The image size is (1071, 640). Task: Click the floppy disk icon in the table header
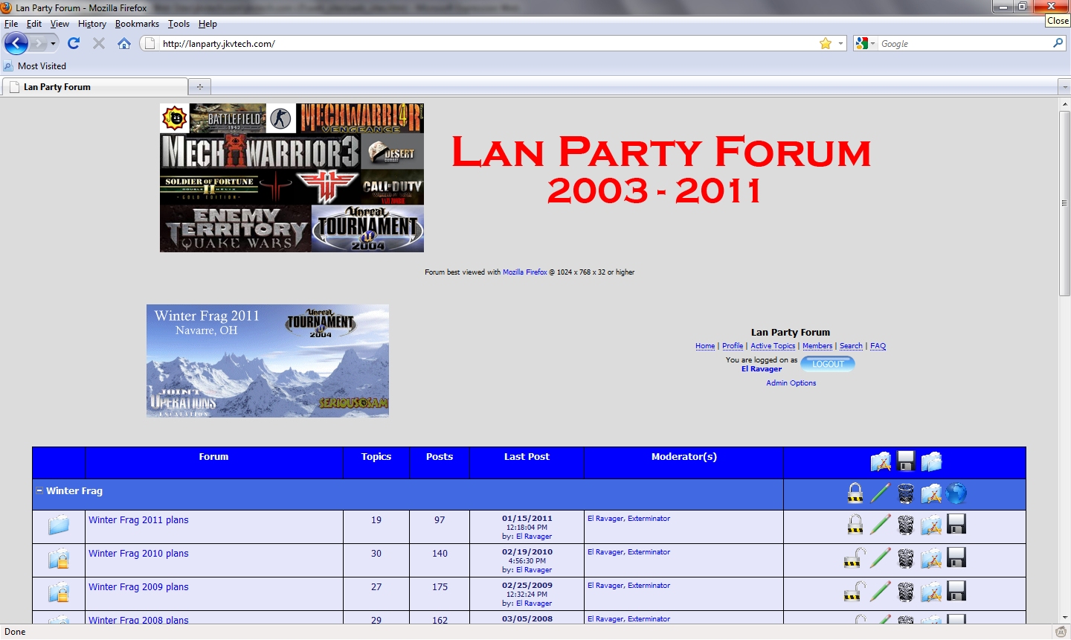coord(906,461)
